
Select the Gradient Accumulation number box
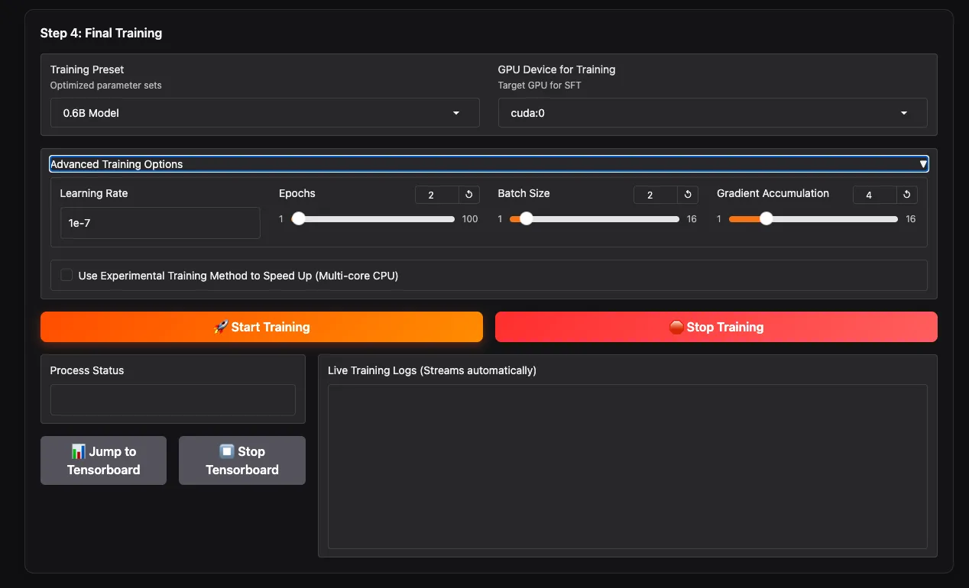pos(874,195)
